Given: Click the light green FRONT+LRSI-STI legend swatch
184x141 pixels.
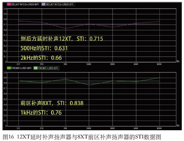Looking at the screenshot, I should [x=35, y=68].
